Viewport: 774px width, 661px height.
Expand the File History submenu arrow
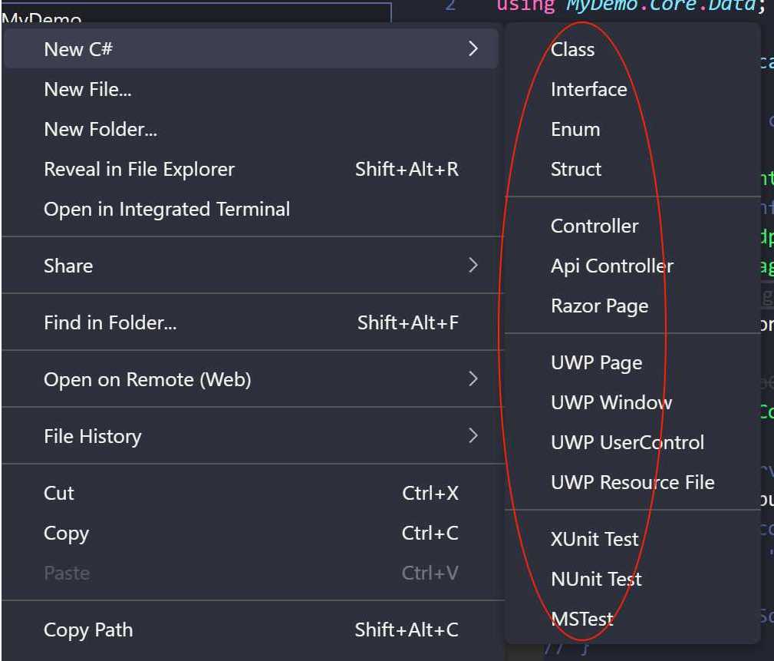click(473, 436)
